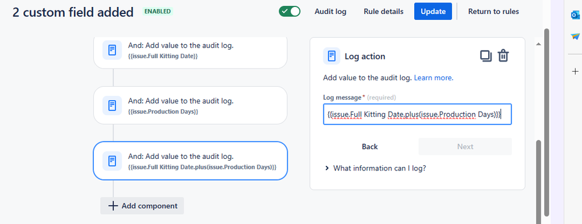Follow the Learn more link
Viewport: 582px width, 224px height.
pos(433,78)
